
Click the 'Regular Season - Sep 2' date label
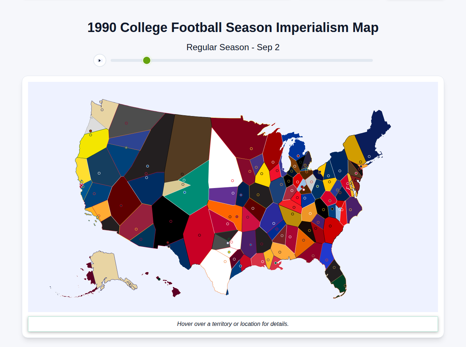point(233,47)
